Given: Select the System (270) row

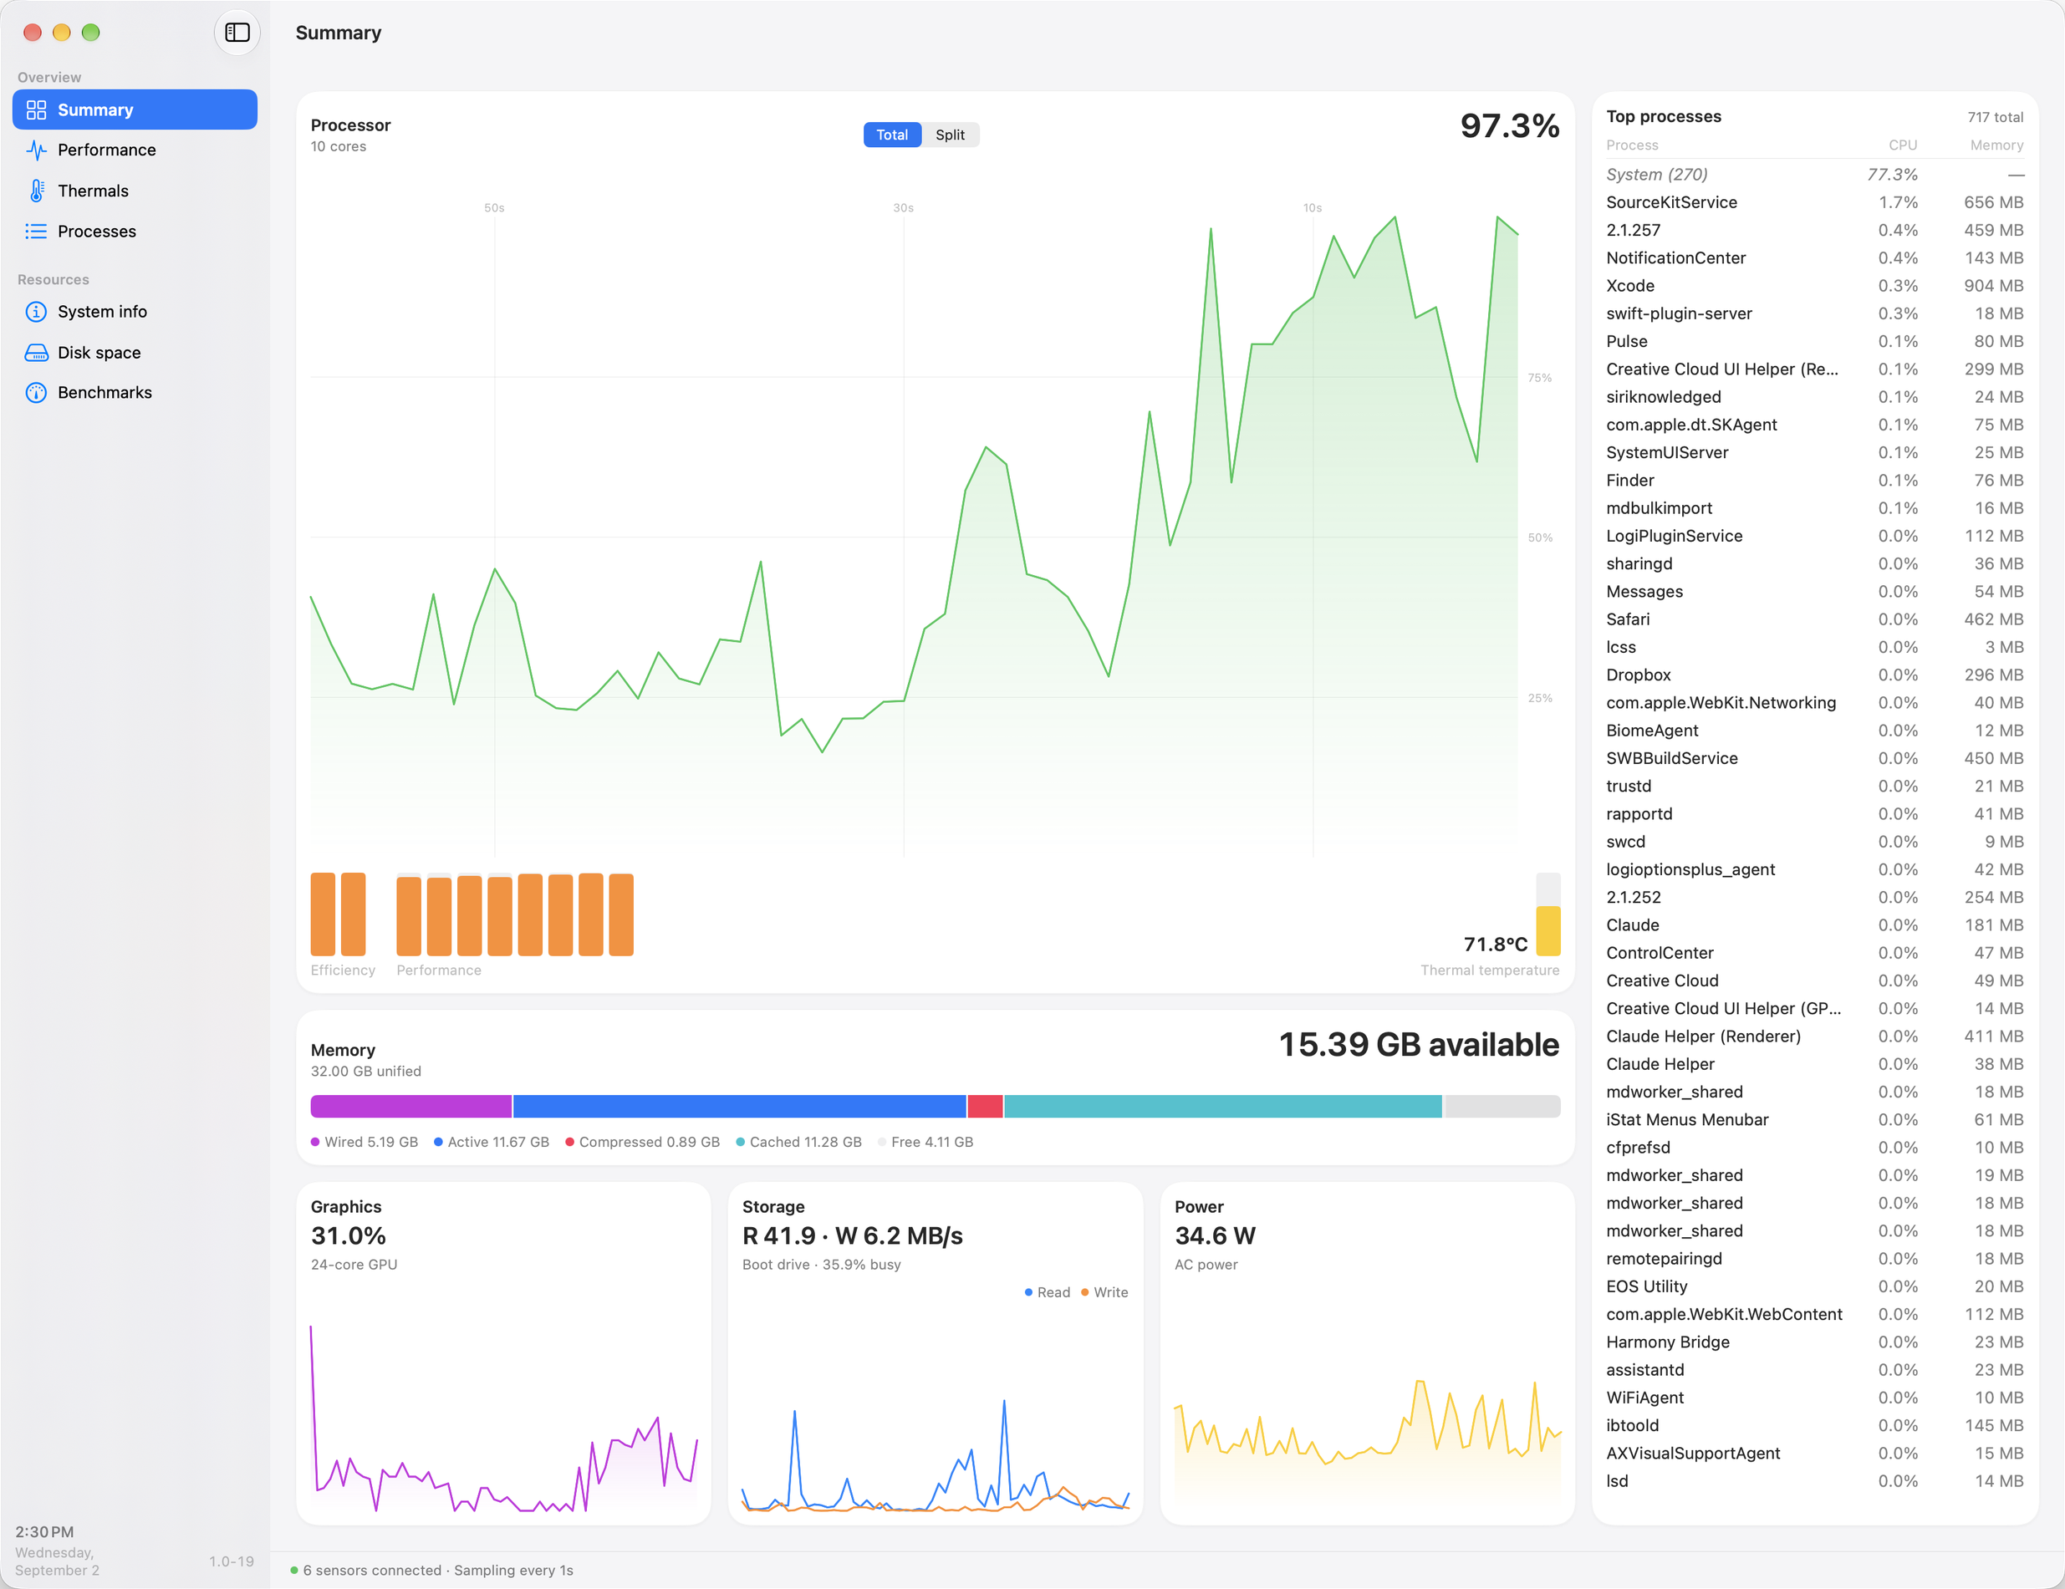Looking at the screenshot, I should 1814,174.
